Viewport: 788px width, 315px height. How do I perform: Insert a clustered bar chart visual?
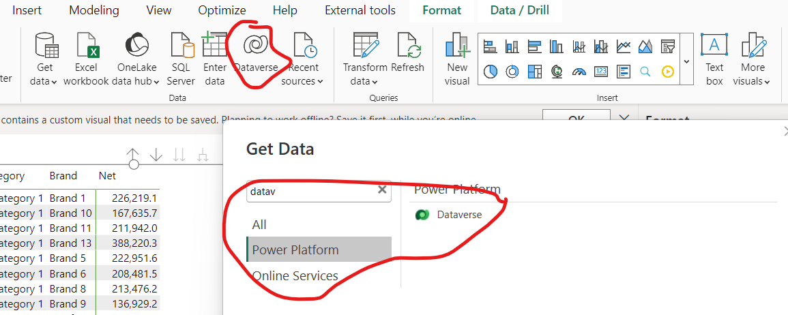point(534,47)
